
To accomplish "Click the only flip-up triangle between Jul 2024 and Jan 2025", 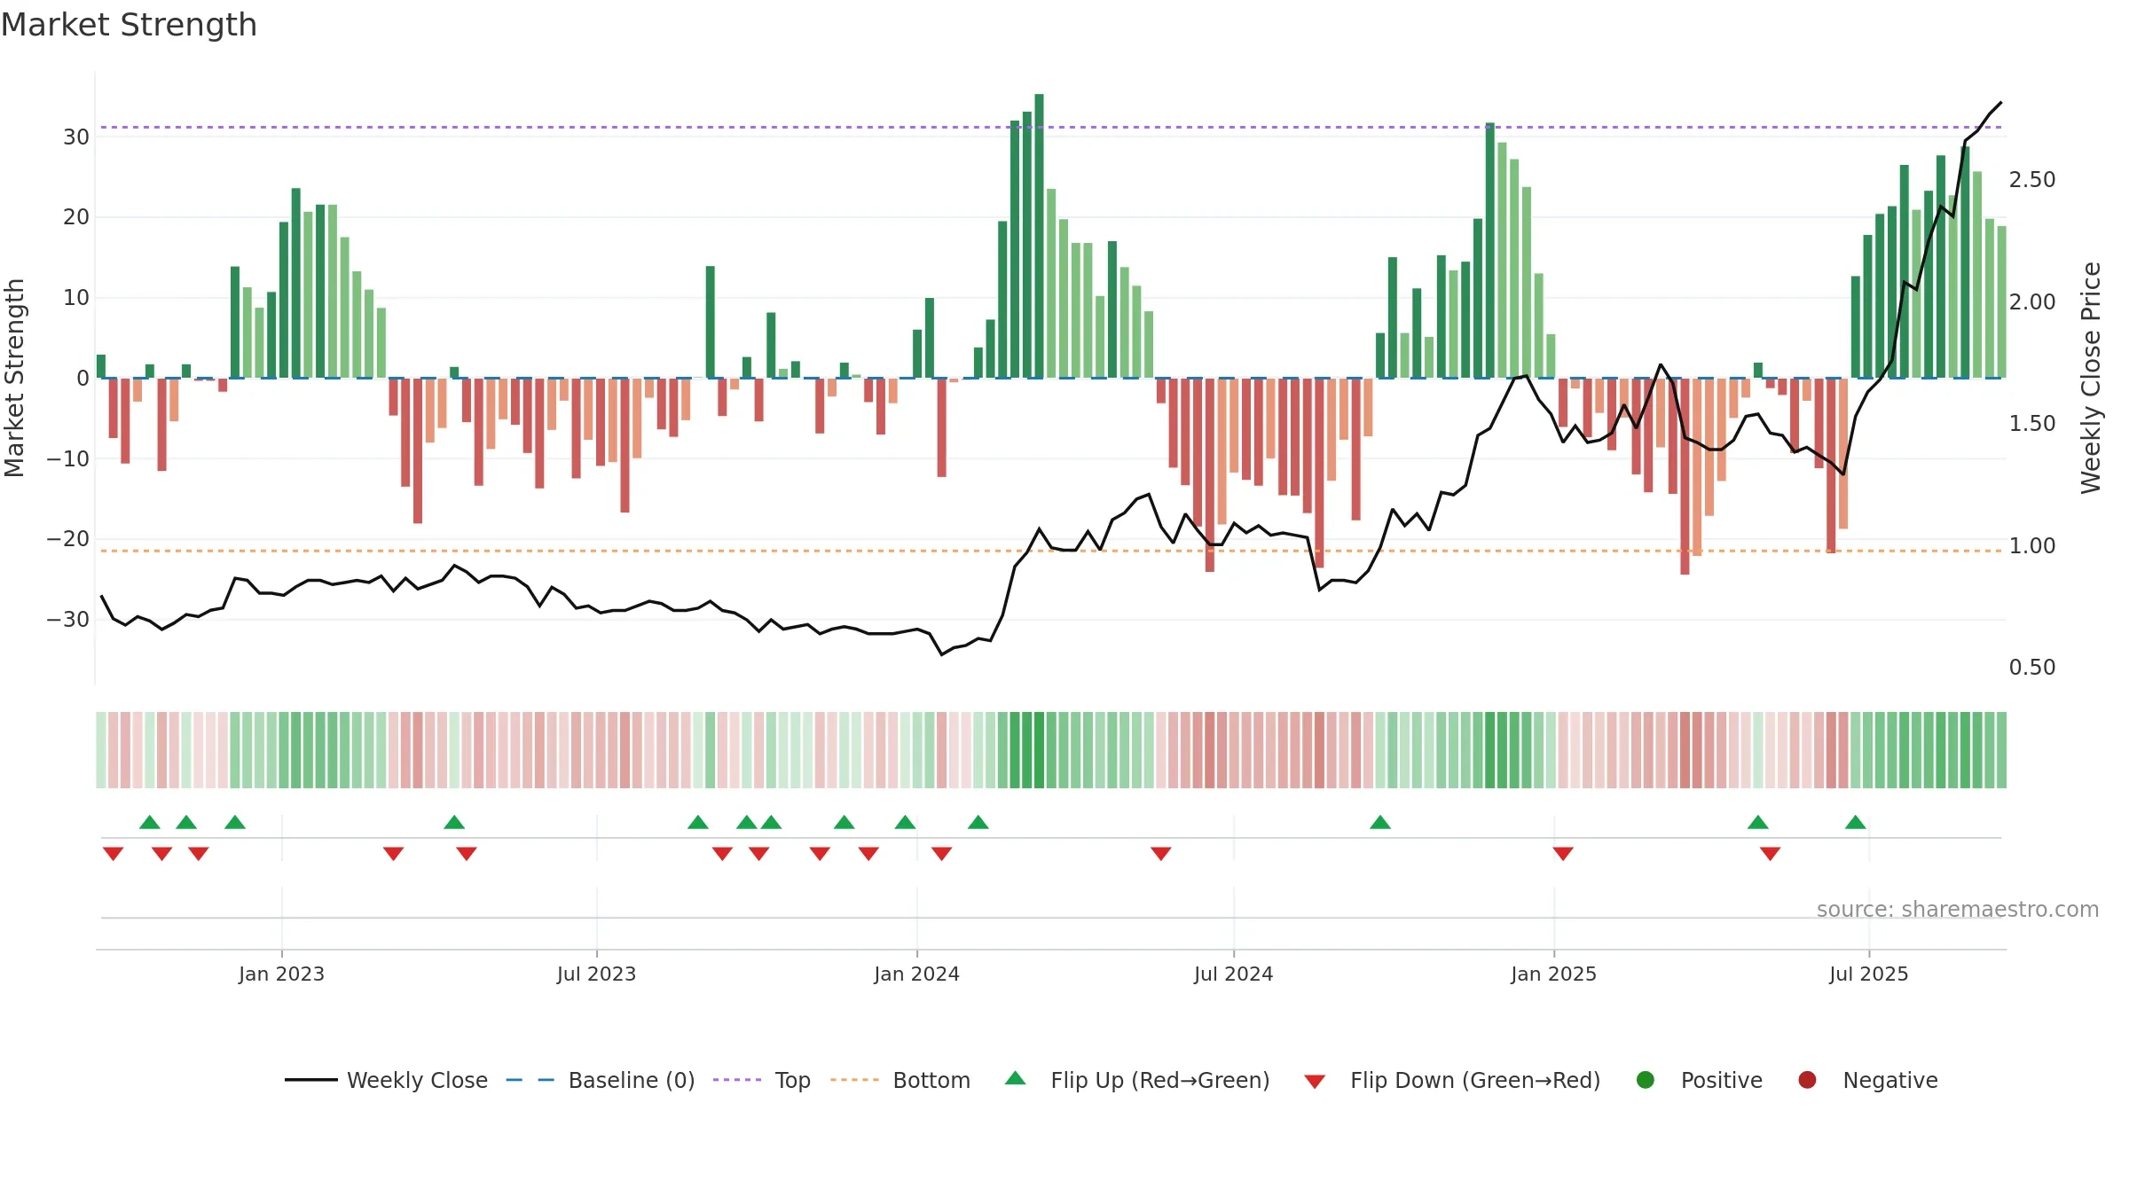I will (1380, 822).
